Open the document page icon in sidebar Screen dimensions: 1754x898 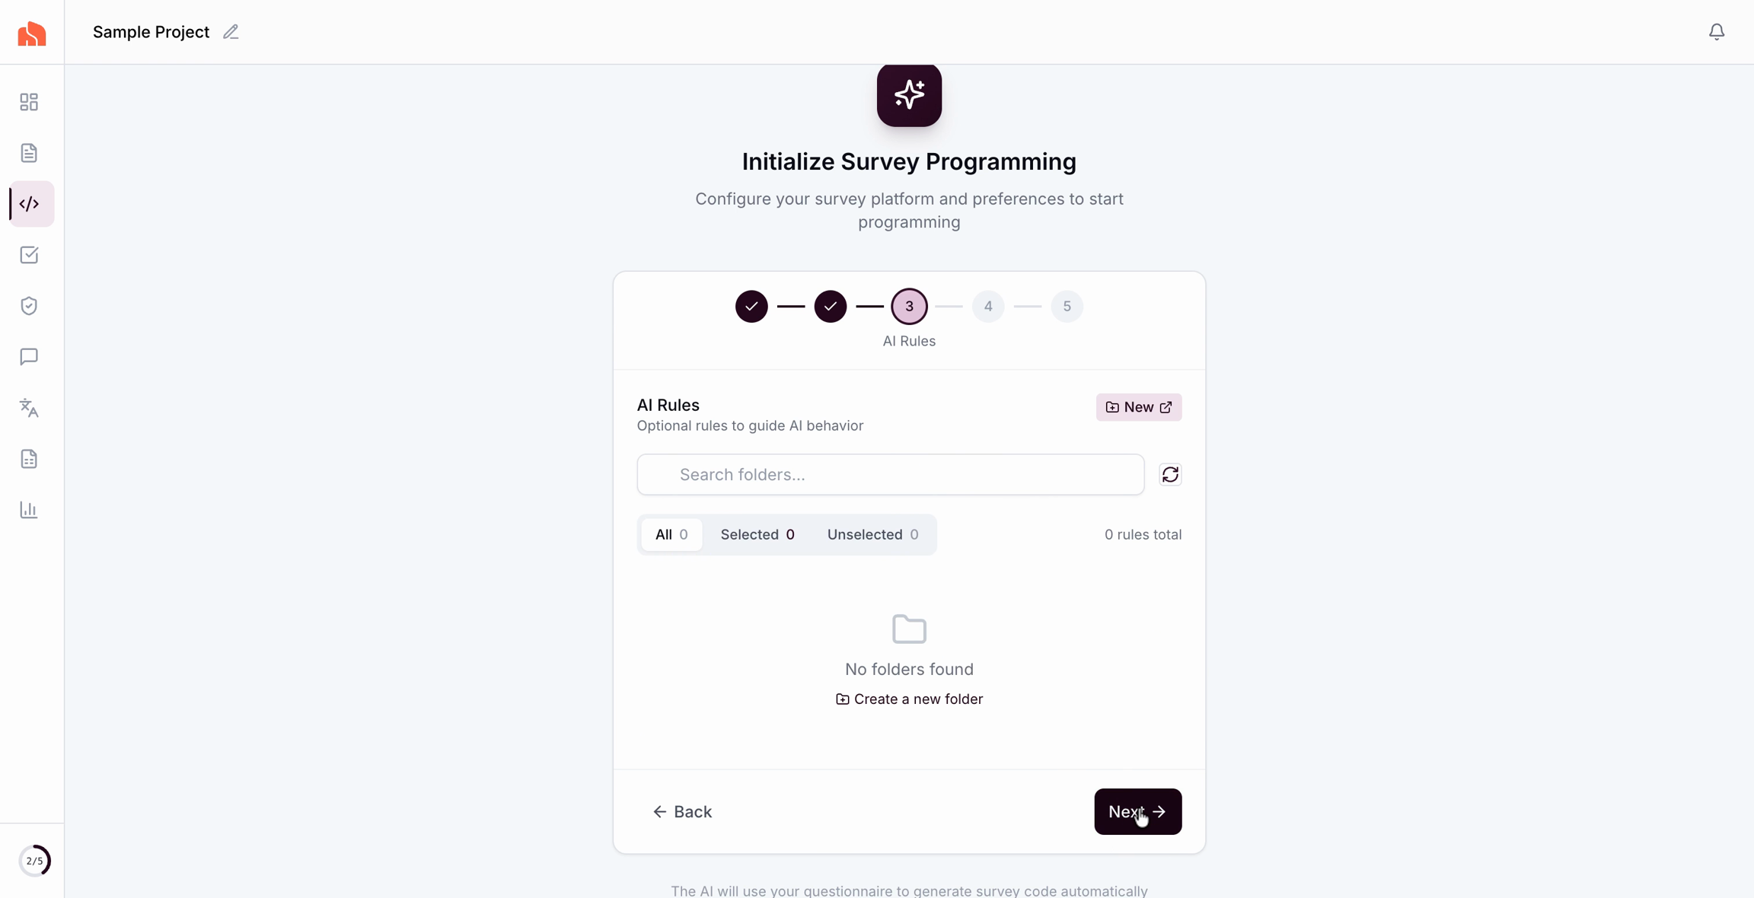point(29,153)
